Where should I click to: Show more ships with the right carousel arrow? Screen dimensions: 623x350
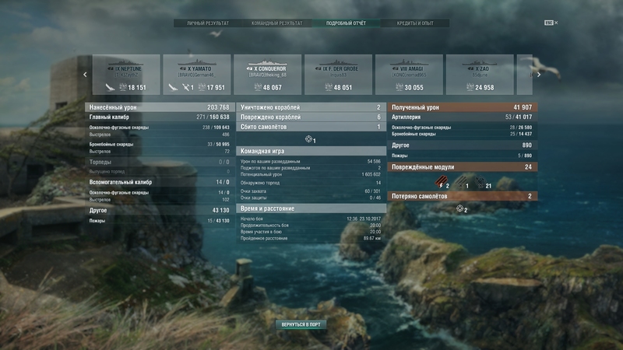click(x=539, y=75)
